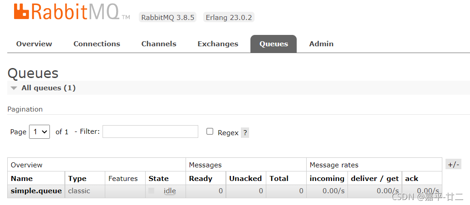Click the idle state of simple.queue
The width and height of the screenshot is (470, 205).
pos(170,191)
